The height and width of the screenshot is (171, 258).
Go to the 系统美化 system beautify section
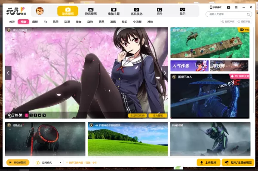(x=137, y=11)
